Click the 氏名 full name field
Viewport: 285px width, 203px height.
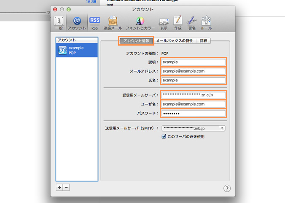(x=194, y=80)
